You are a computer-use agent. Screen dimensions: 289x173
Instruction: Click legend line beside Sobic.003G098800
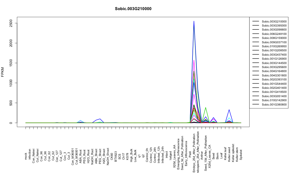256,30
